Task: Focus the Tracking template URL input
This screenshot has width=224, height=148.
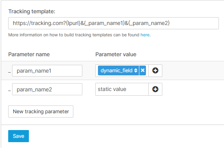Action: [114, 23]
